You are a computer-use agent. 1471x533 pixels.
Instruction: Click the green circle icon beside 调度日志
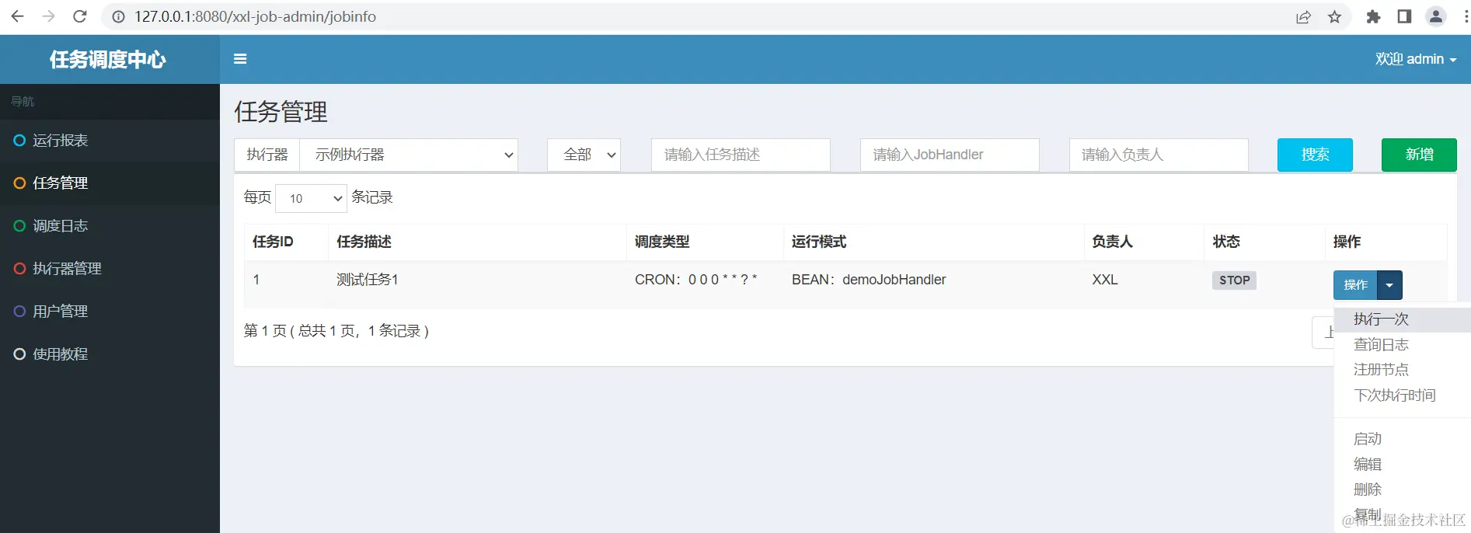point(20,226)
